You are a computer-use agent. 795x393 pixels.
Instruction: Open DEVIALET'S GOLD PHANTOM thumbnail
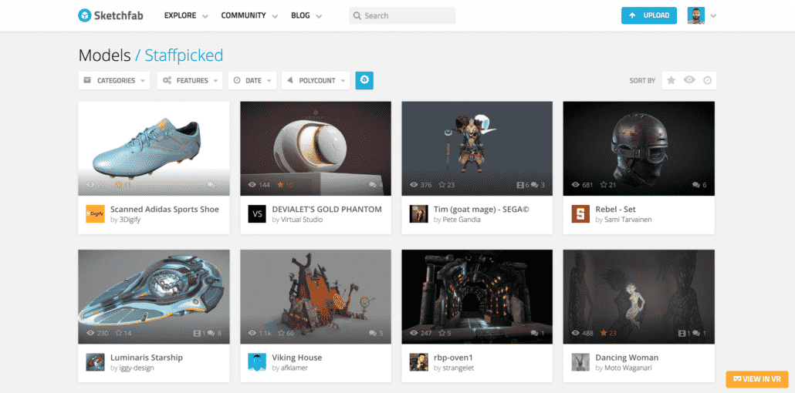[x=316, y=149]
